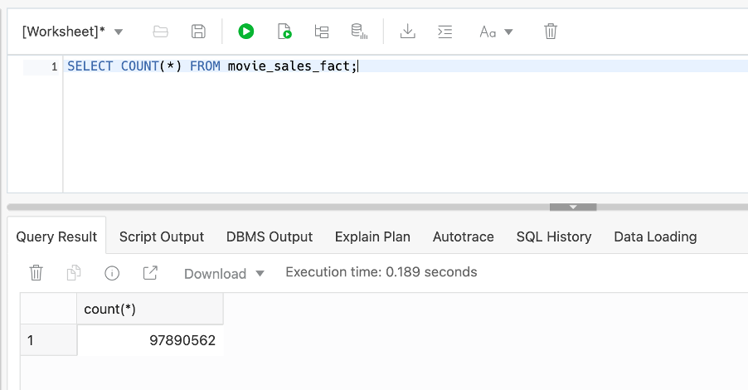Click the Open file folder icon
The image size is (748, 390).
pos(161,32)
